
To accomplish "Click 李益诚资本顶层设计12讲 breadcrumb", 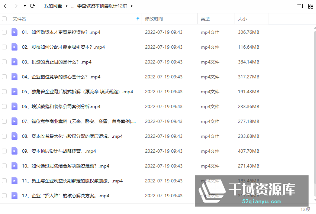I will pos(102,6).
